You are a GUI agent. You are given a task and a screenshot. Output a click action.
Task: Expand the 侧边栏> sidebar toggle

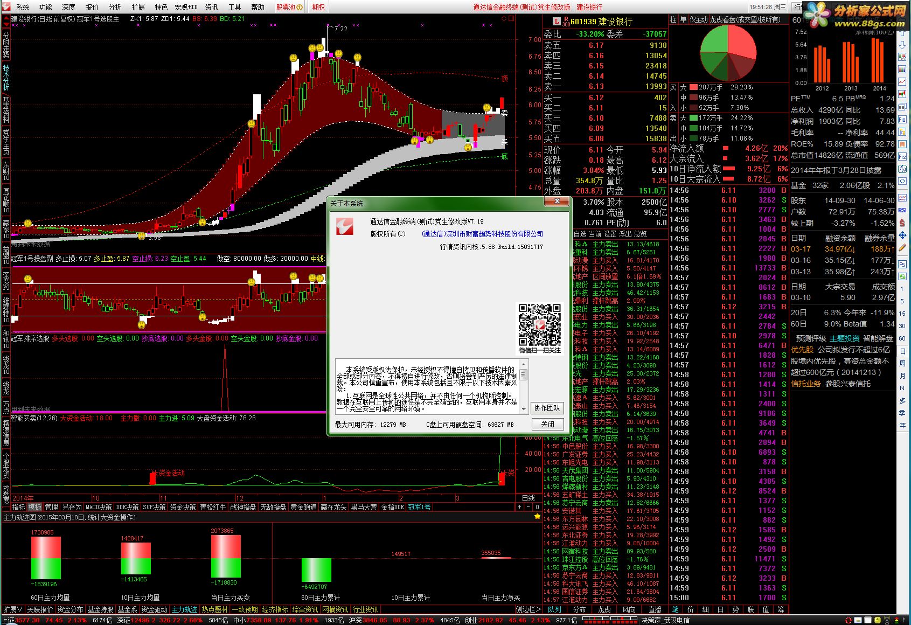(528, 609)
